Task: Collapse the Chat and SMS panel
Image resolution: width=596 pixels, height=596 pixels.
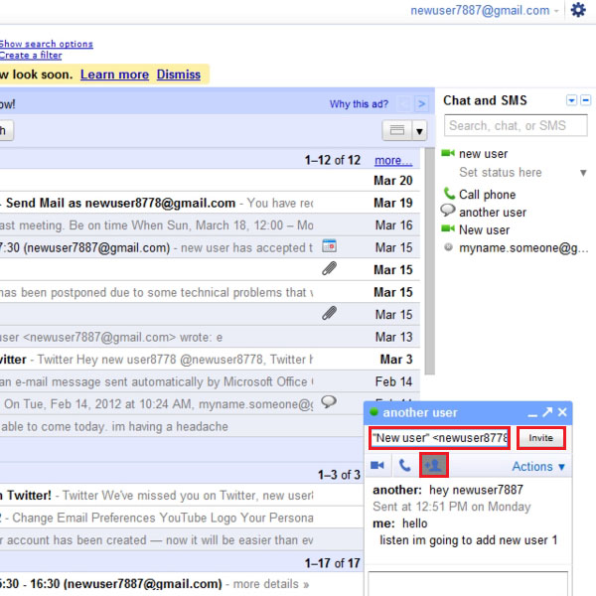Action: pyautogui.click(x=586, y=100)
